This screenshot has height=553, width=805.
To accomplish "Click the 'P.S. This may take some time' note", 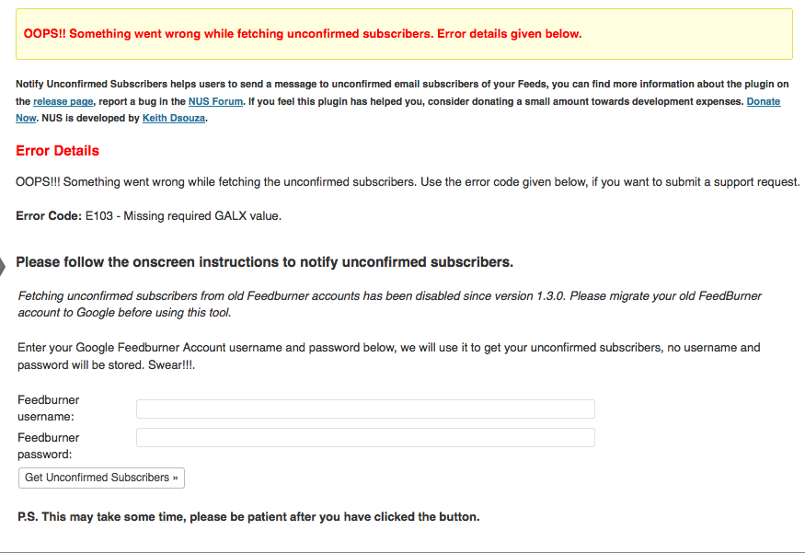I will [x=248, y=516].
